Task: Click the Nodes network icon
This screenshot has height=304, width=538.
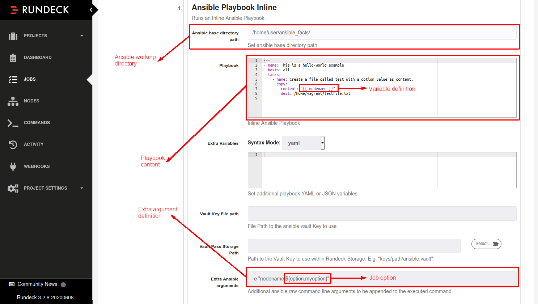Action: (13, 101)
